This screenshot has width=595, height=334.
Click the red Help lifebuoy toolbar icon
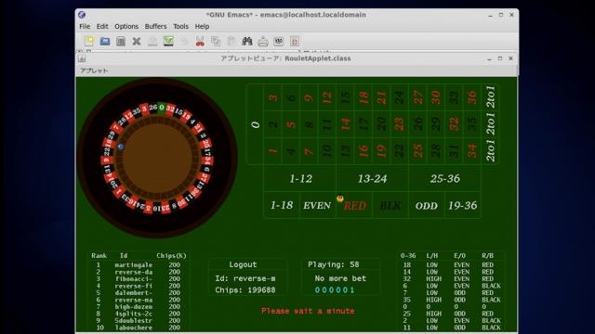(295, 41)
